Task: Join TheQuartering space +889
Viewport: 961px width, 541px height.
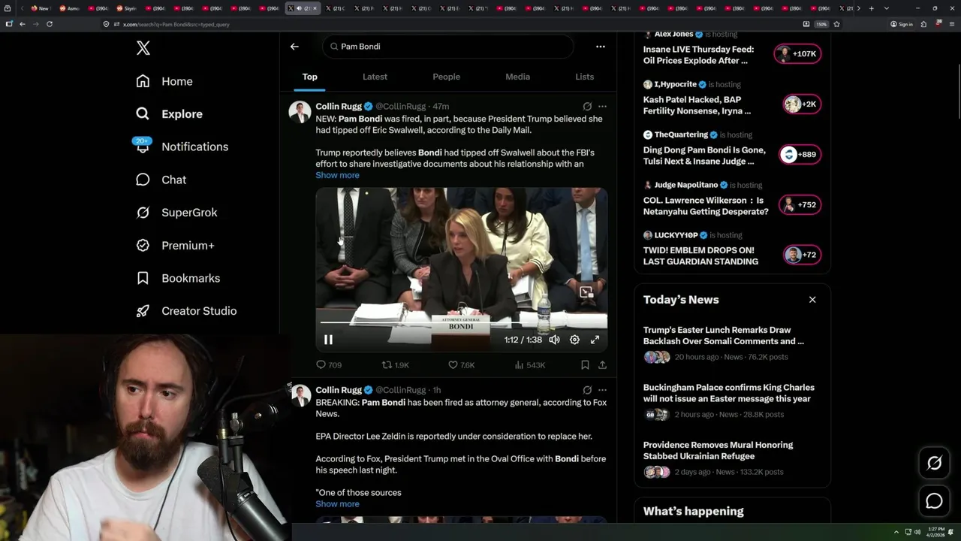Action: [x=800, y=155]
